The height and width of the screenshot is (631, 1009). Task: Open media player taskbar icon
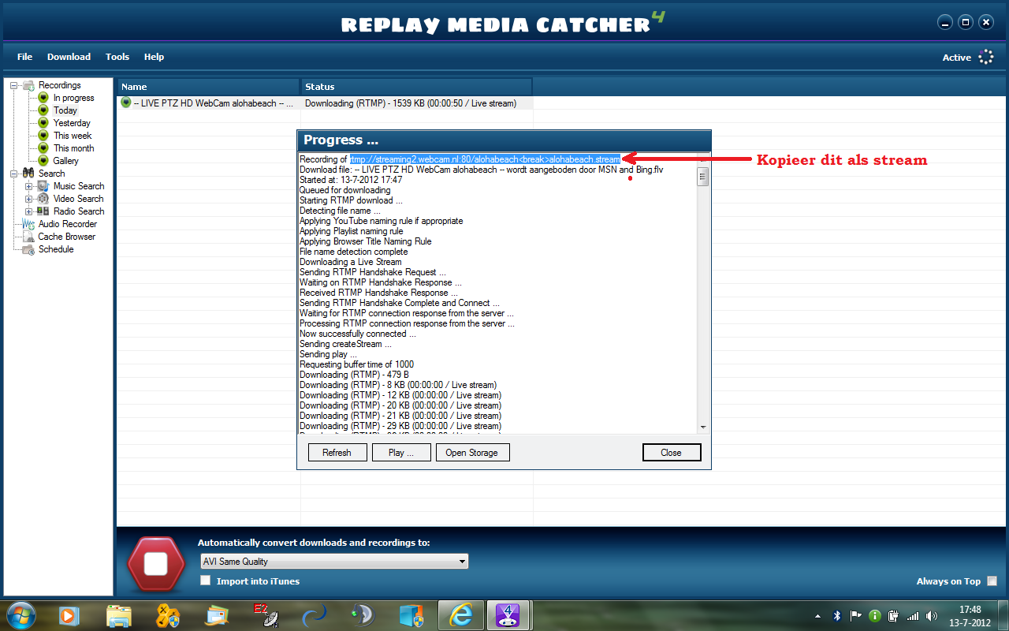[x=69, y=614]
